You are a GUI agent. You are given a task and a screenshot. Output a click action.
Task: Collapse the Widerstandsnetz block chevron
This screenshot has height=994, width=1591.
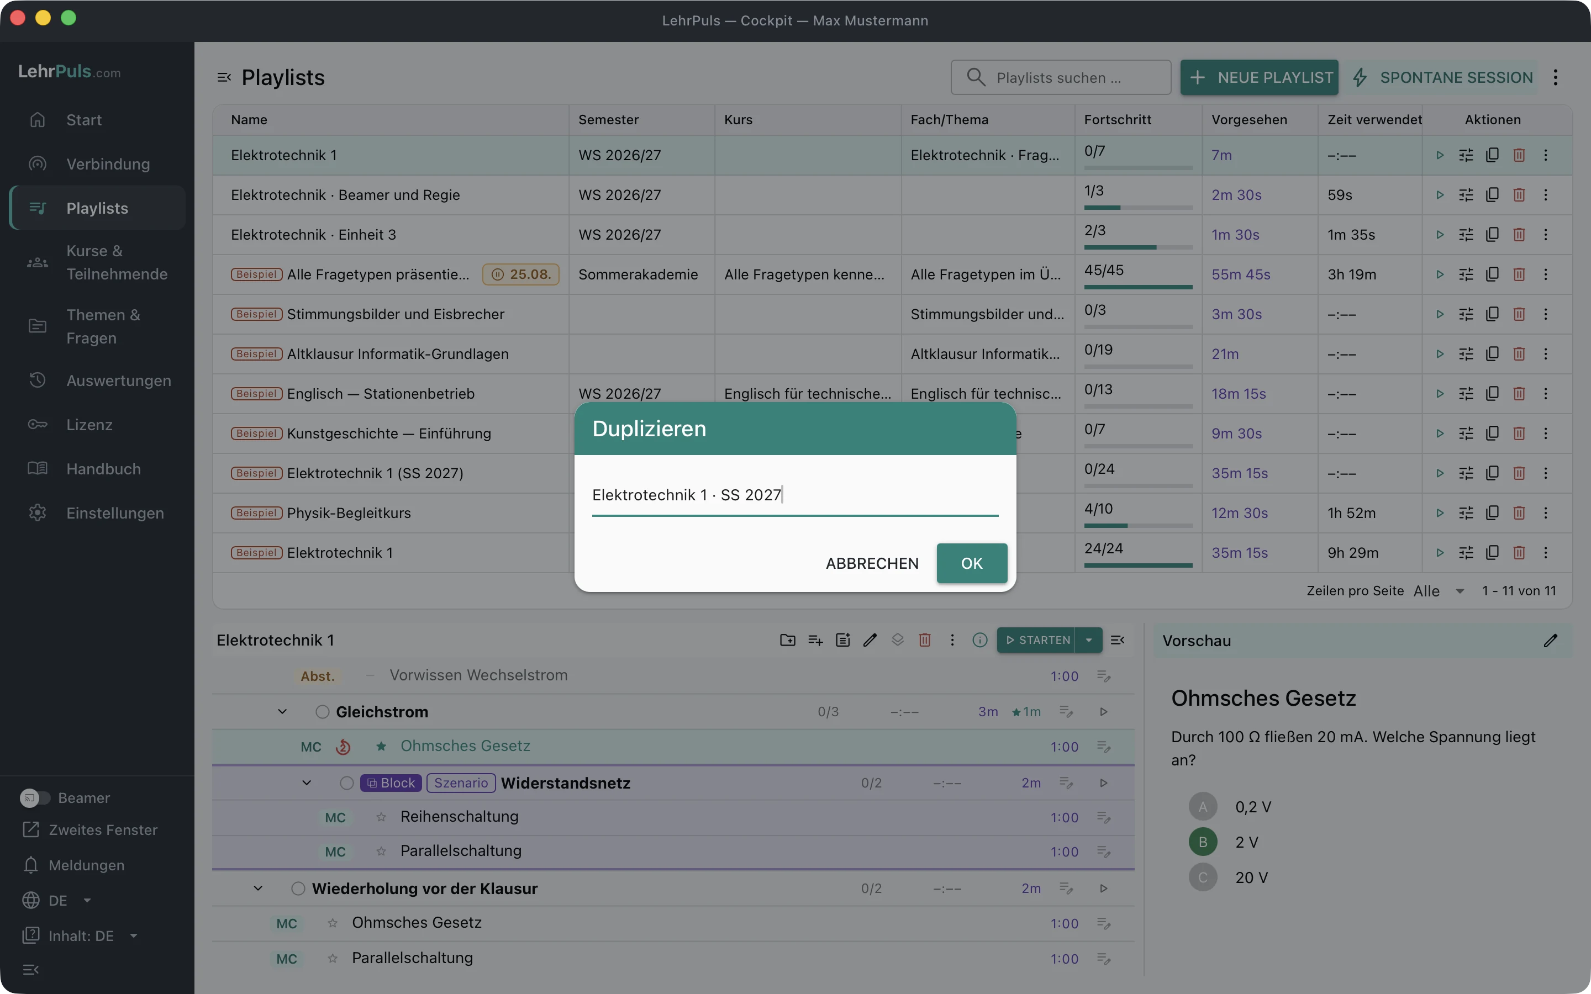[307, 782]
